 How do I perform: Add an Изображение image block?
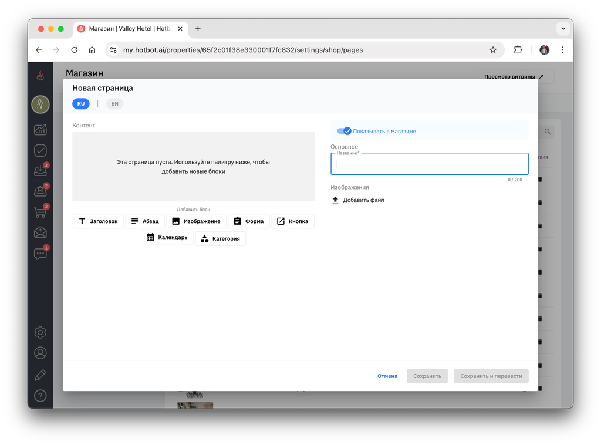coord(196,221)
